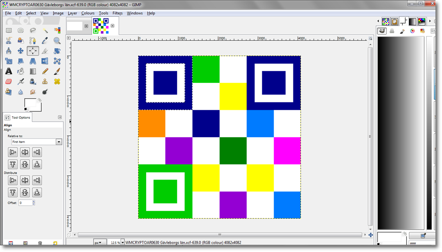Open the Layer menu

(72, 13)
